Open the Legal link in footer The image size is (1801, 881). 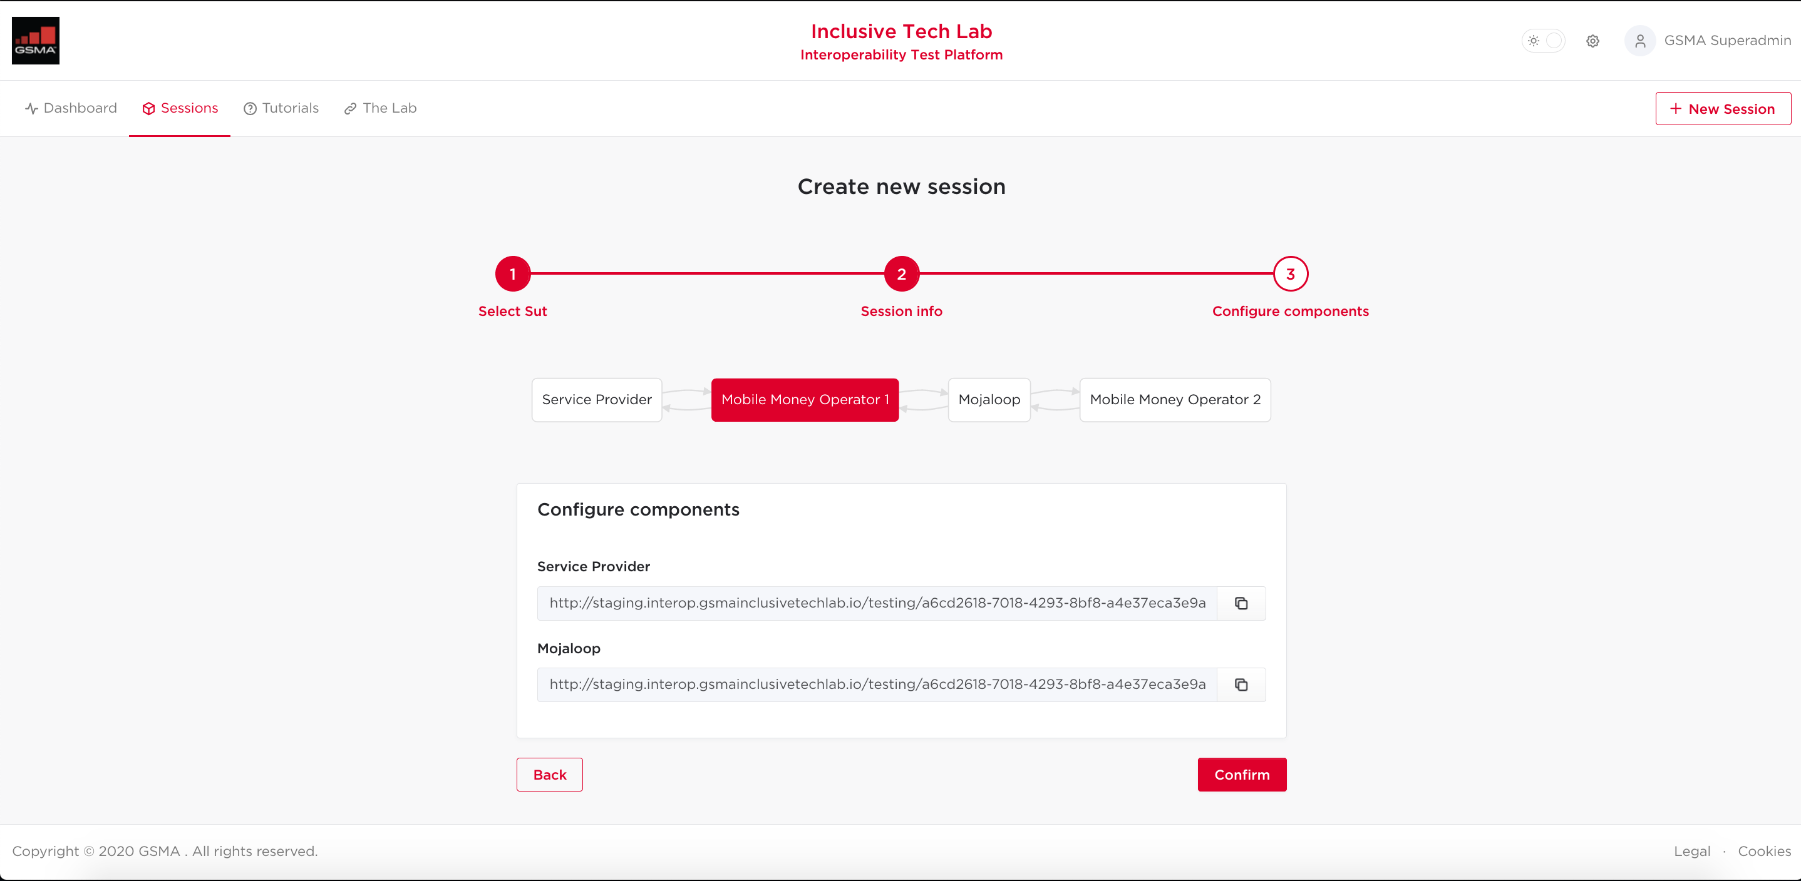coord(1692,851)
